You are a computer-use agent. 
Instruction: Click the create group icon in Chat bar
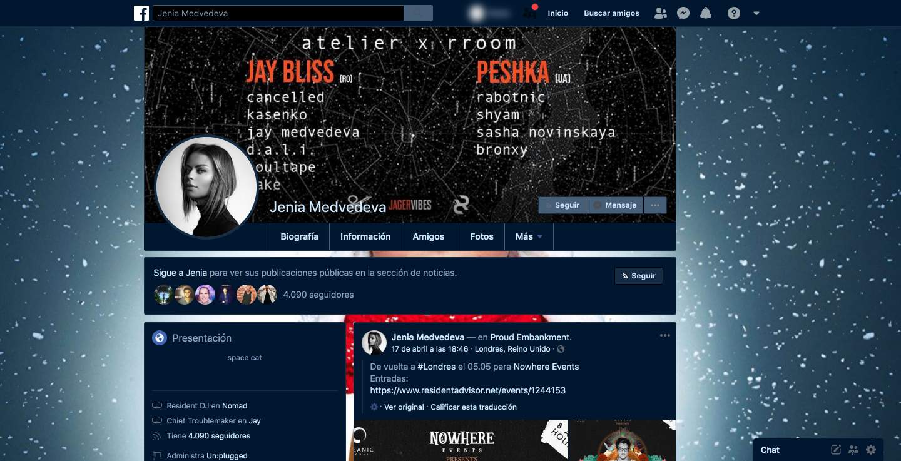click(853, 450)
